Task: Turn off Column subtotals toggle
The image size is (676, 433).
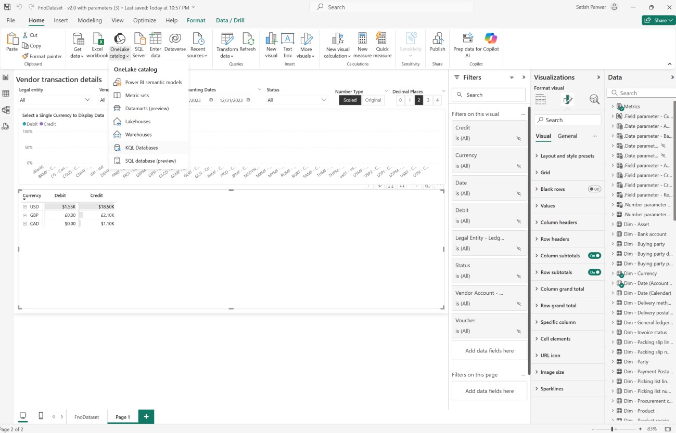Action: point(594,256)
